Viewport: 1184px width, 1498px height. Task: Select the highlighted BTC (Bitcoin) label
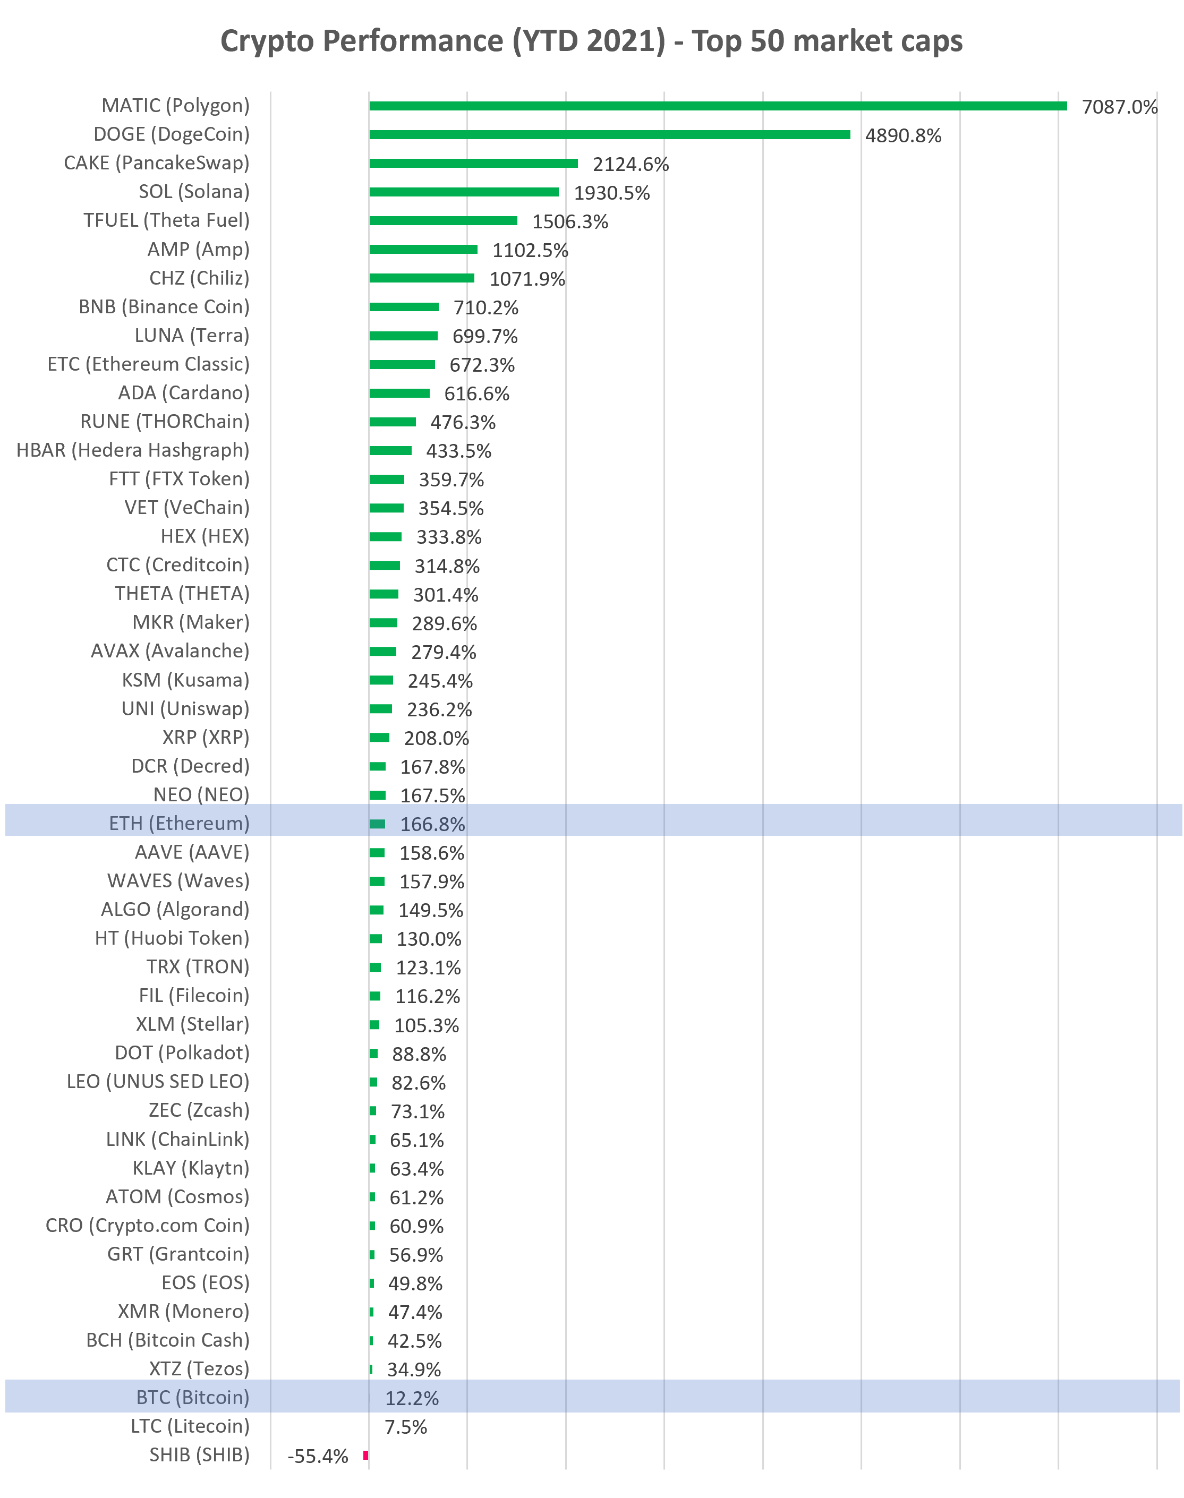click(193, 1397)
